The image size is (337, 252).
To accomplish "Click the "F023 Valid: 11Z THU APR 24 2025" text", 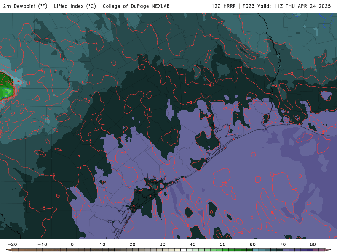I will click(x=287, y=6).
